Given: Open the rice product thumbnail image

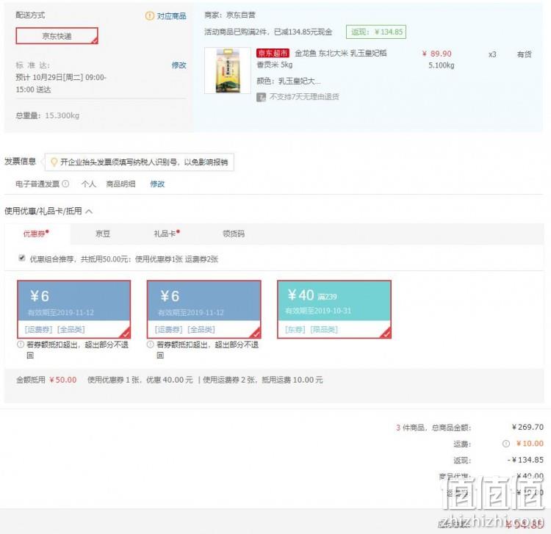Looking at the screenshot, I should (227, 71).
